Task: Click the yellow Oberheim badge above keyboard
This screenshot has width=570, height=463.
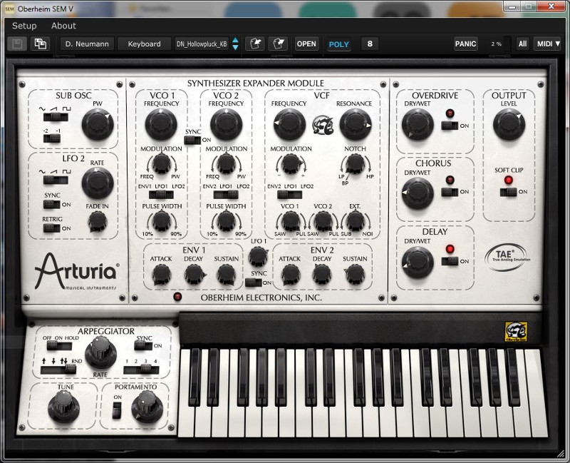Action: point(516,332)
